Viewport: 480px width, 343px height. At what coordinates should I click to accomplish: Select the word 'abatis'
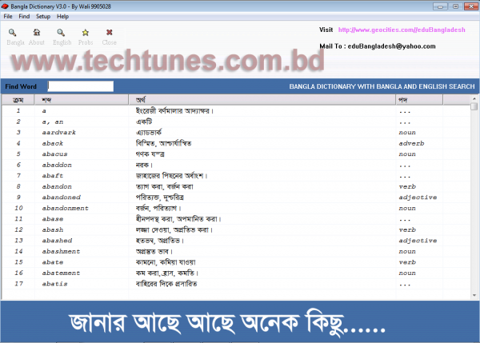click(x=54, y=284)
